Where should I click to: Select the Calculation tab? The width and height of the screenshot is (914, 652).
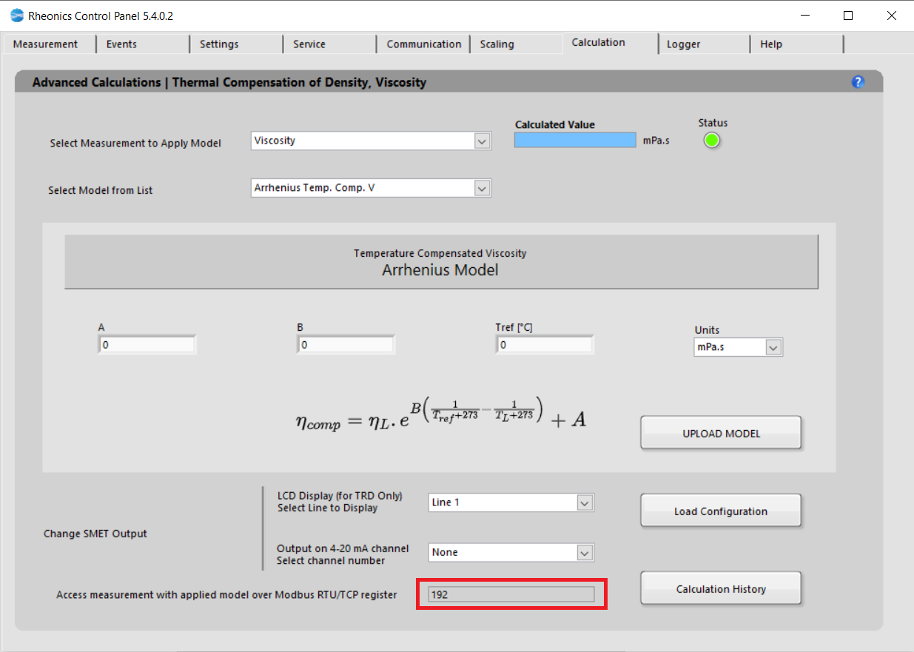(599, 43)
